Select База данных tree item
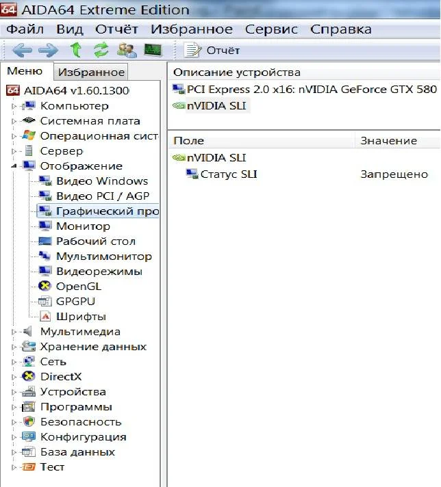 point(78,451)
